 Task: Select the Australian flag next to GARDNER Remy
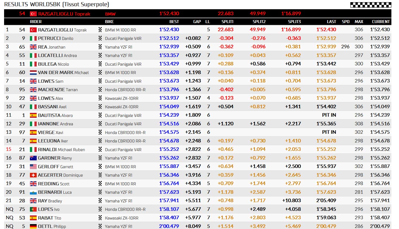point(33,158)
